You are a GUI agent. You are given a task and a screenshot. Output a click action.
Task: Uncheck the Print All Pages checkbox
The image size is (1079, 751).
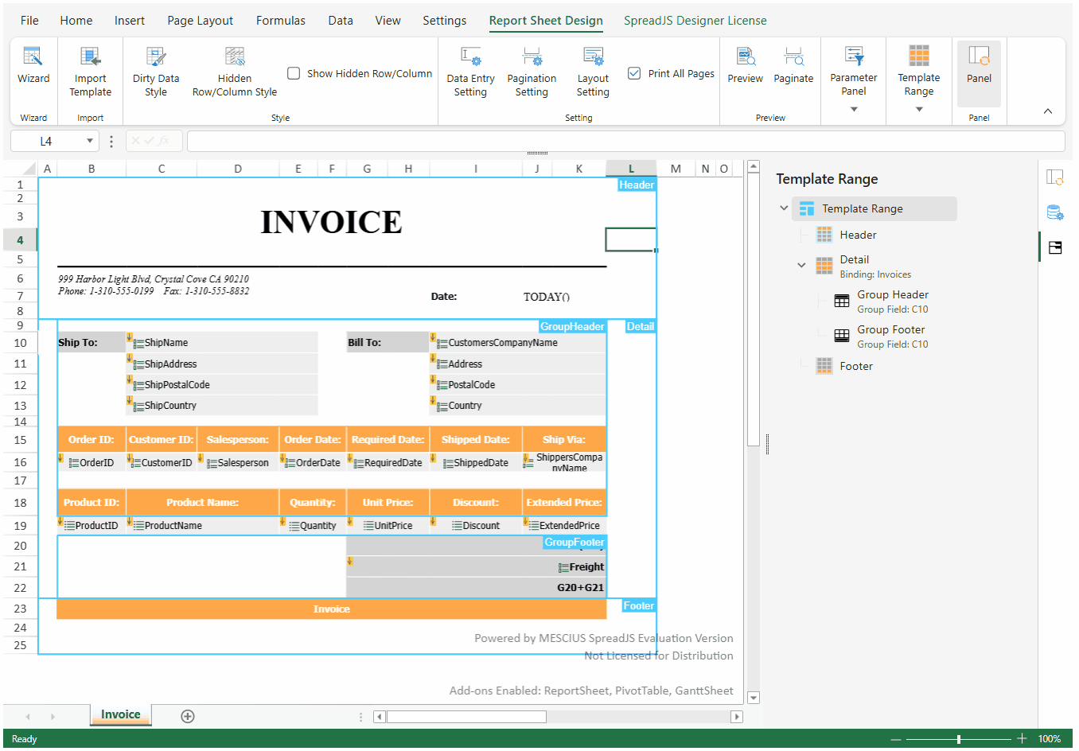point(634,73)
